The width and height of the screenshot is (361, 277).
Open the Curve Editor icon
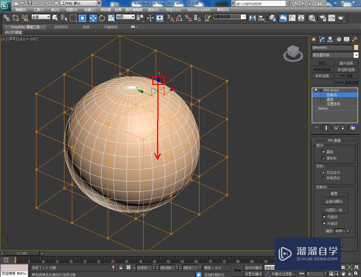click(292, 18)
